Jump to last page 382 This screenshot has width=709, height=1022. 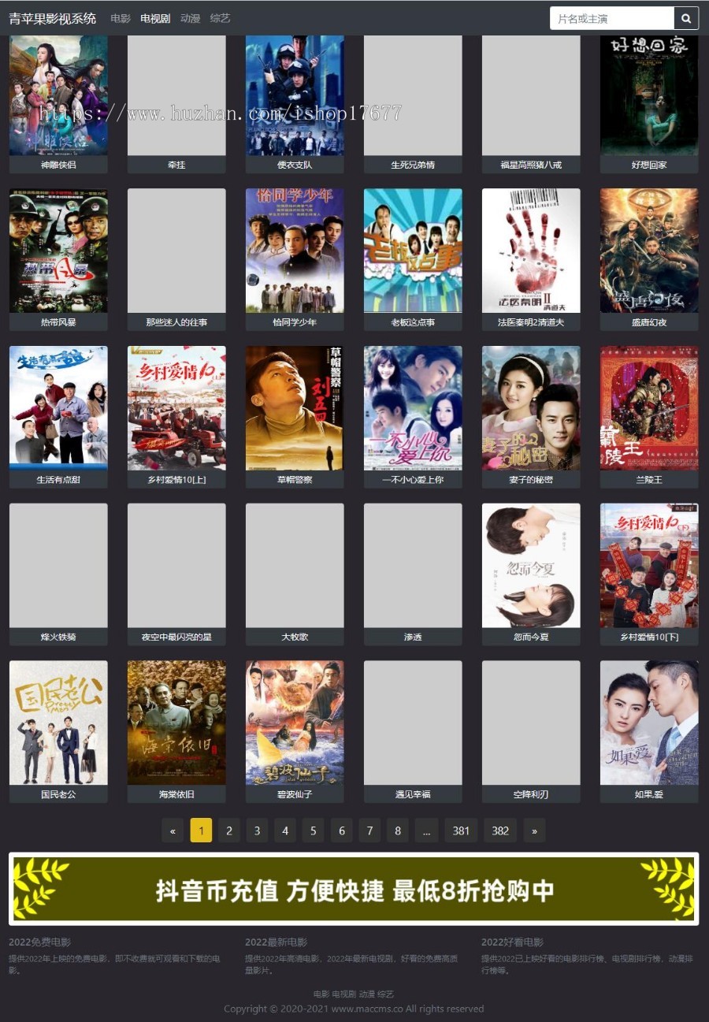500,831
